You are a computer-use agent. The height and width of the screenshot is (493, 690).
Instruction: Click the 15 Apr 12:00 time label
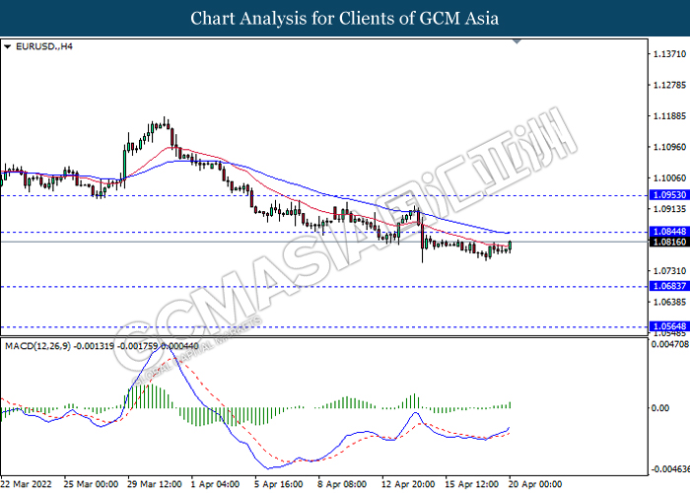coord(471,484)
